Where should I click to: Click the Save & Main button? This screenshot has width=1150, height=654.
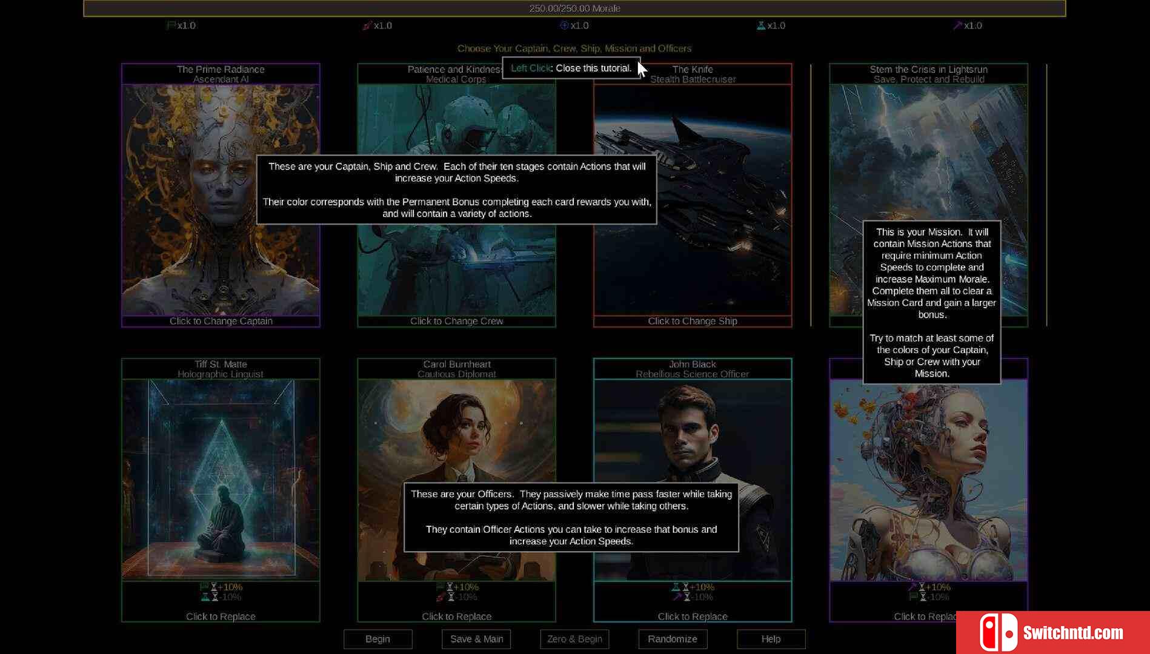click(476, 639)
